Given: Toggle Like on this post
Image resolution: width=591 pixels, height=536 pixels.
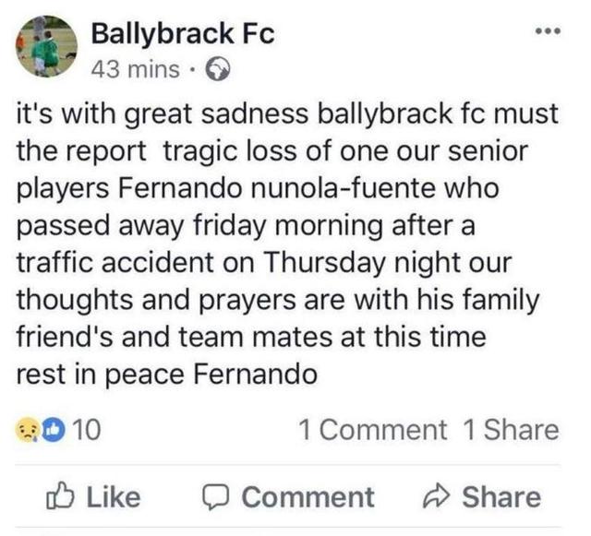Looking at the screenshot, I should click(93, 497).
